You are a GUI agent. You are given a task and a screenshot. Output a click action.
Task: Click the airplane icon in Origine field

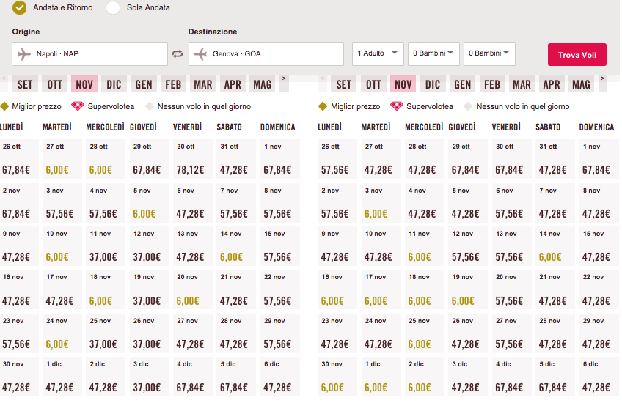[x=24, y=53]
